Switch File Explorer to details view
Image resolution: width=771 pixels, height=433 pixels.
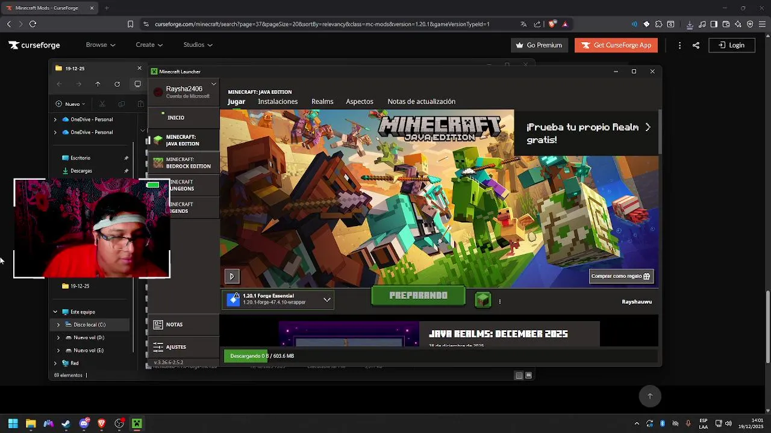coord(519,376)
